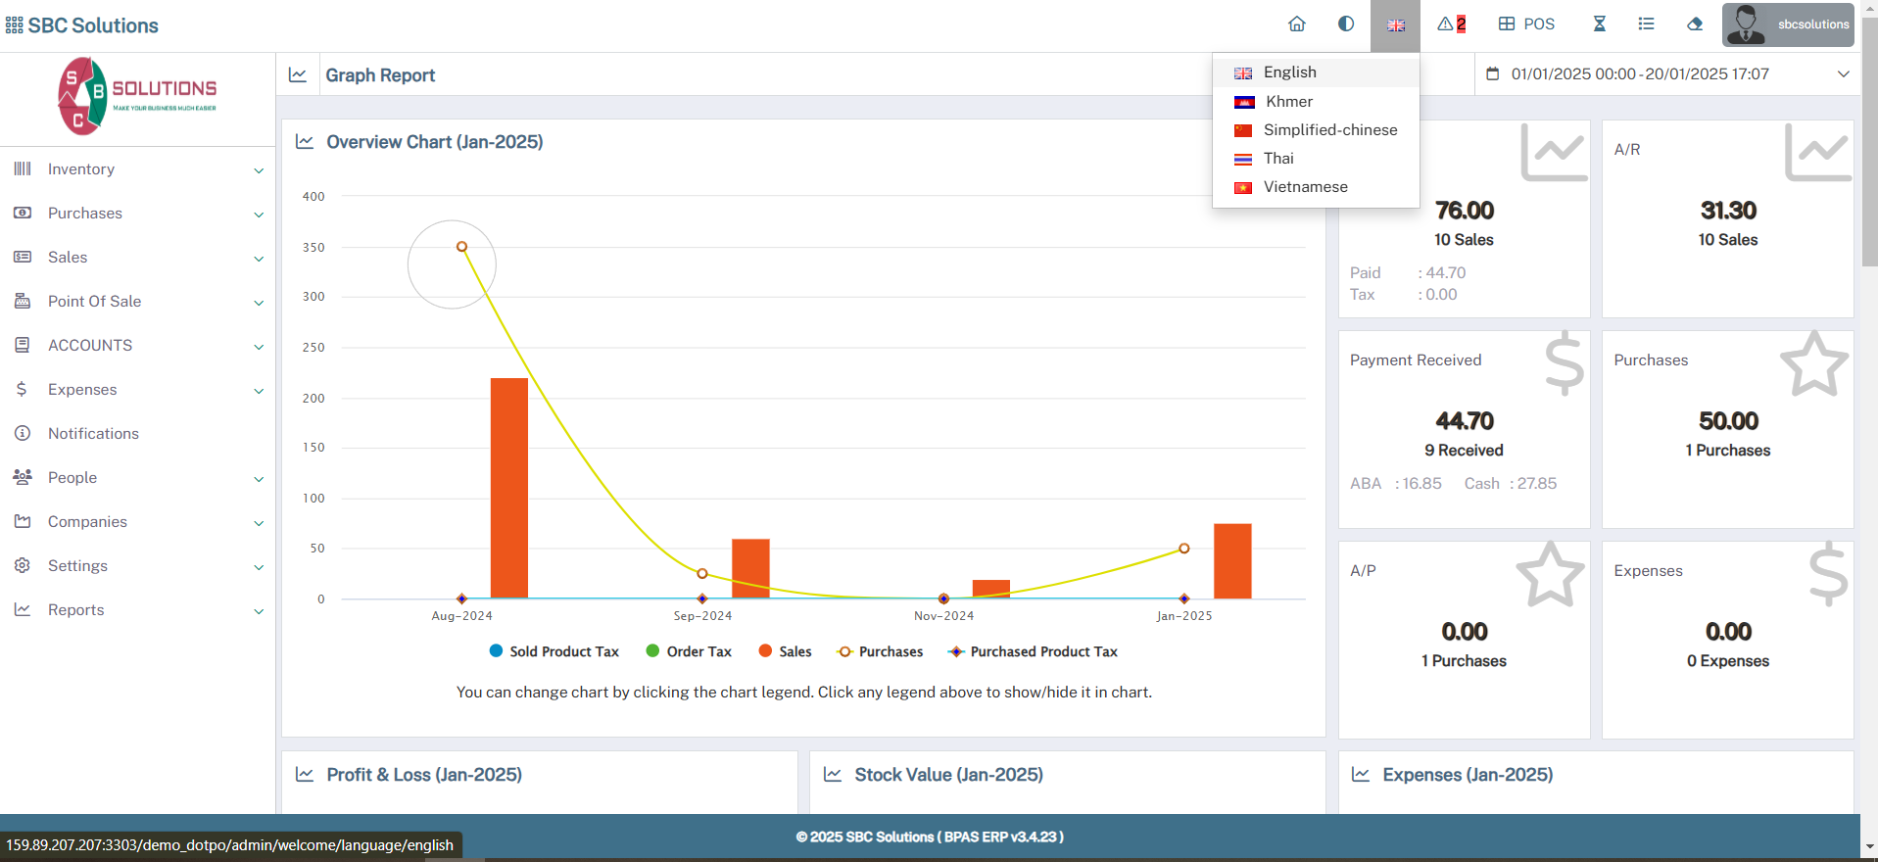Click the Aug-2024 Purchases data point

pyautogui.click(x=461, y=247)
